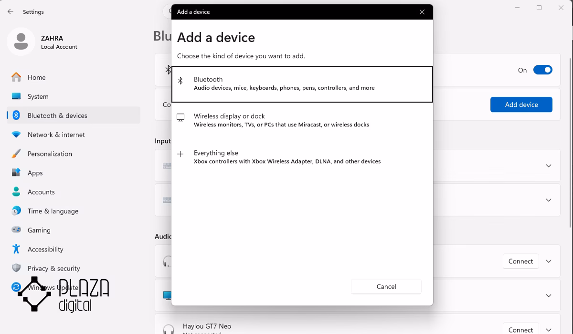Screen dimensions: 573x334
Task: Open Time & language settings
Action: point(74,211)
